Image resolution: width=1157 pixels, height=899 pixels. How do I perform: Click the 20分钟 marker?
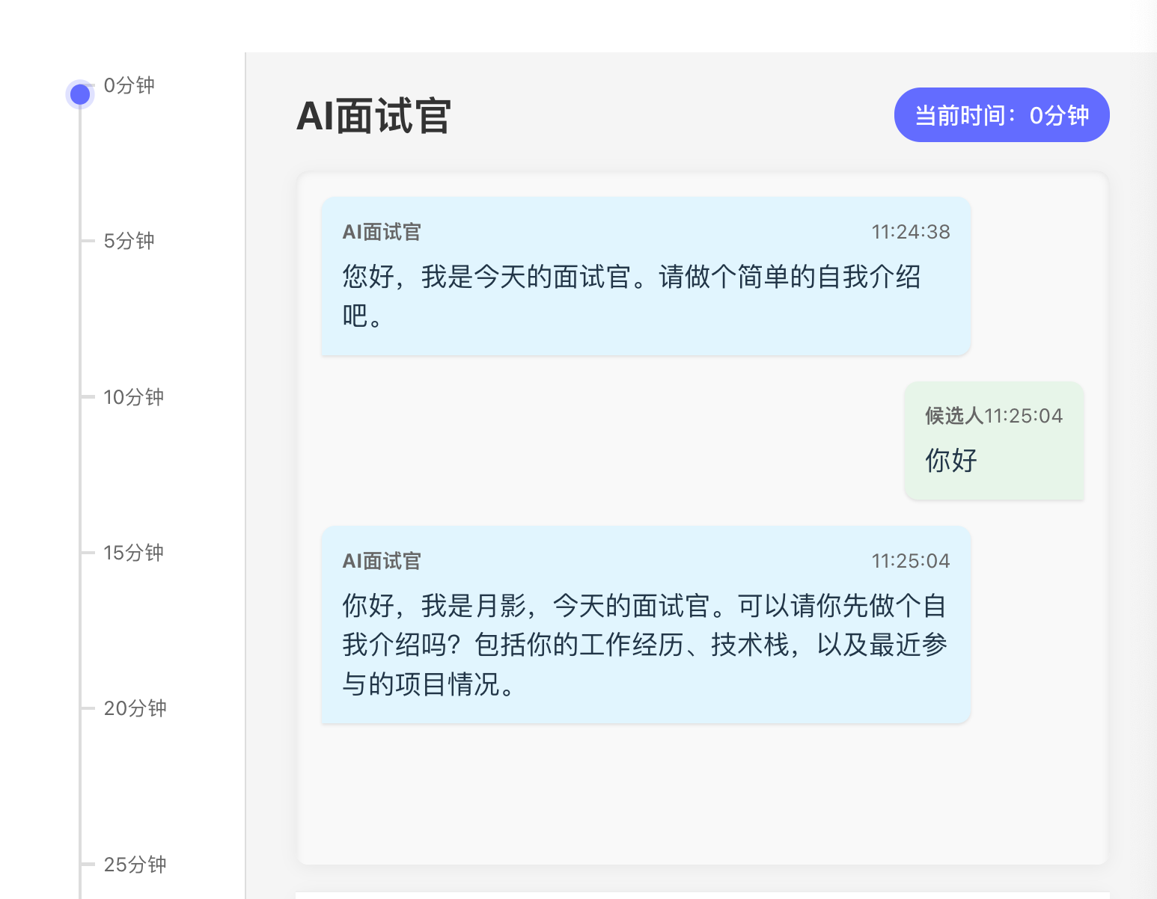[x=135, y=708]
